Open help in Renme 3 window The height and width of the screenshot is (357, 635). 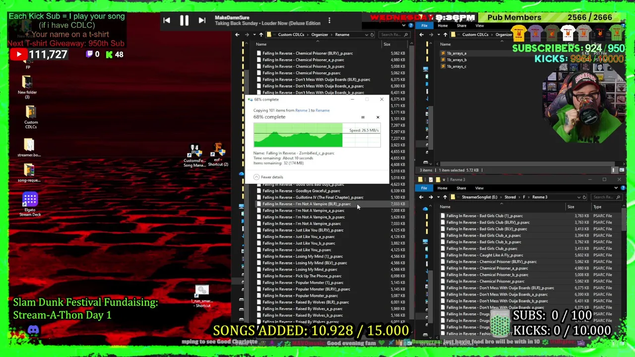(623, 188)
